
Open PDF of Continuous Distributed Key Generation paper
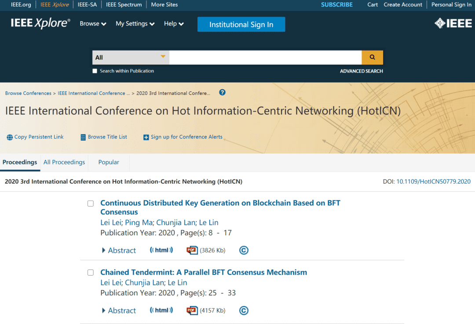192,250
